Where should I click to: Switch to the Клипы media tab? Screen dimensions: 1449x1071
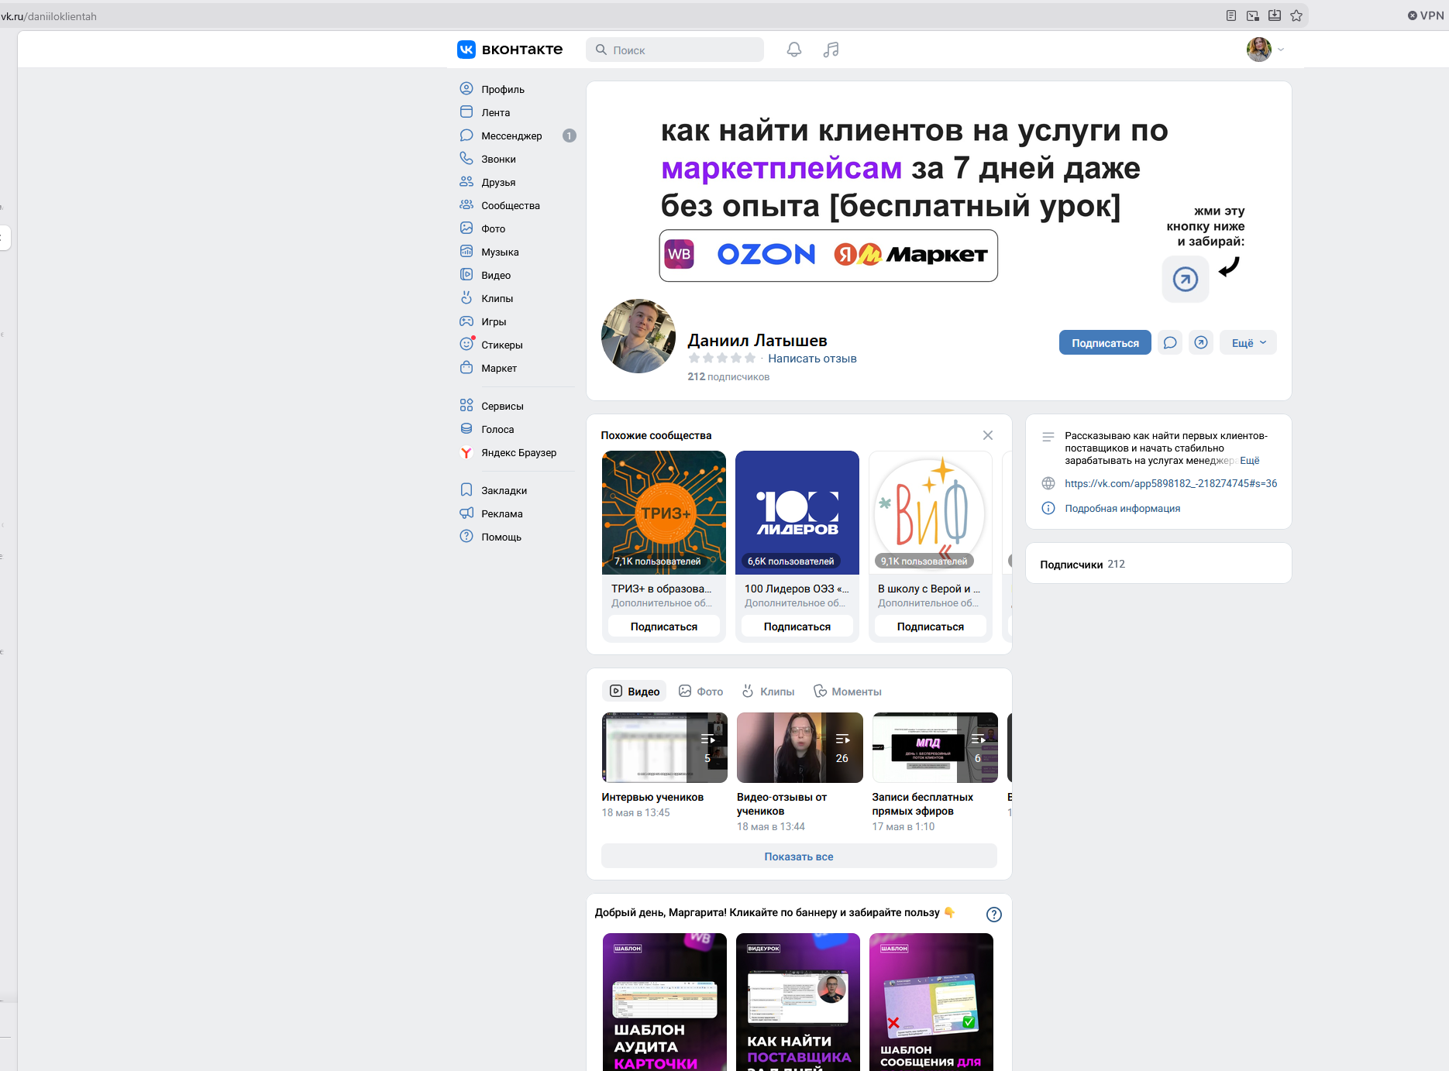coord(769,692)
